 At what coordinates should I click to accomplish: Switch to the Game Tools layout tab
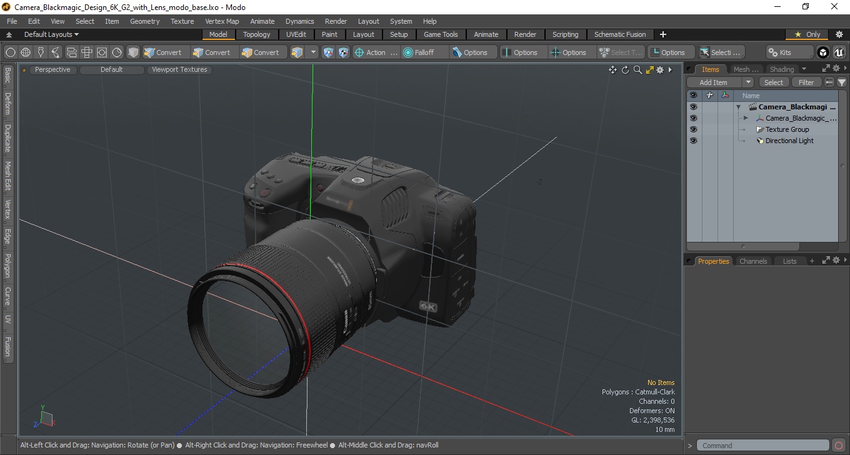point(441,34)
